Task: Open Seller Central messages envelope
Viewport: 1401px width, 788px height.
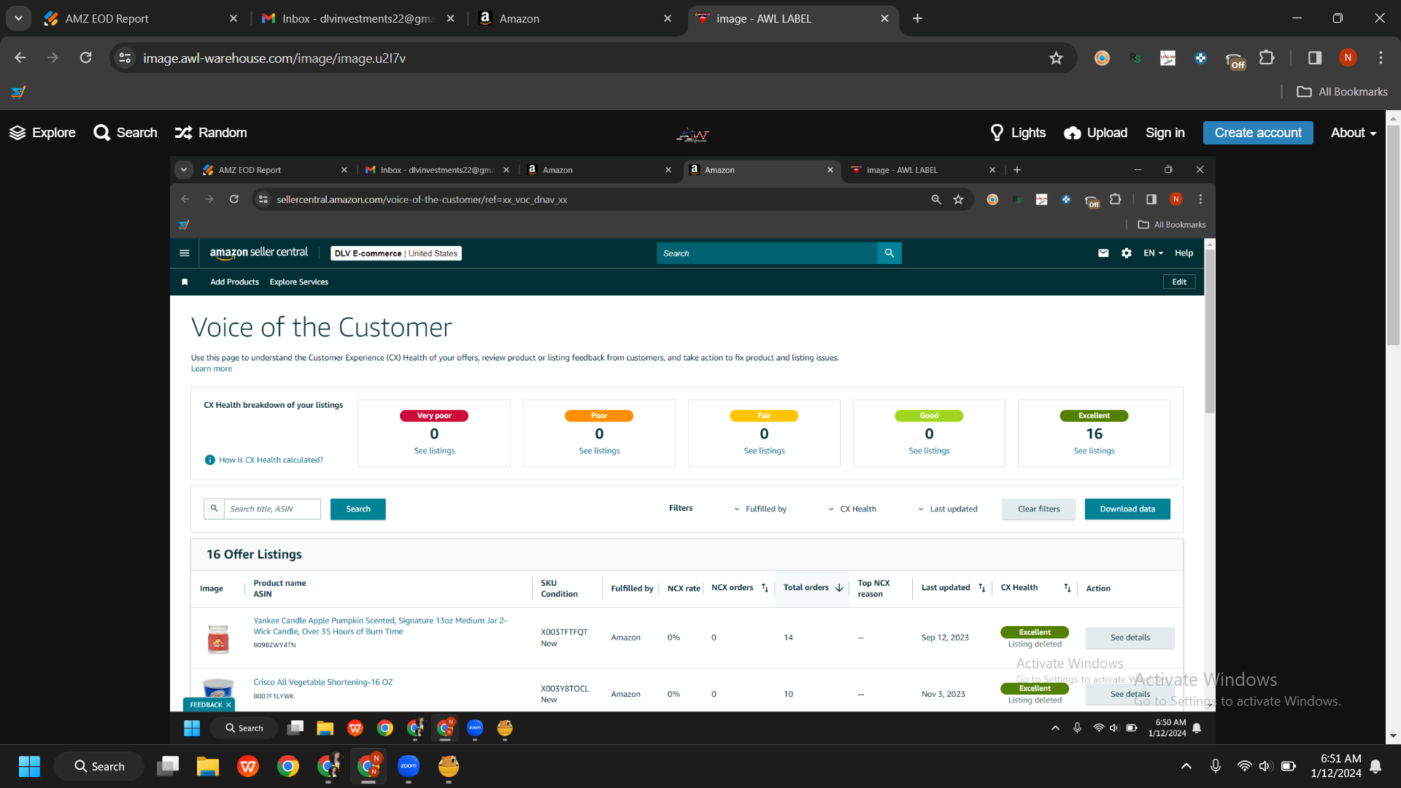Action: tap(1103, 253)
